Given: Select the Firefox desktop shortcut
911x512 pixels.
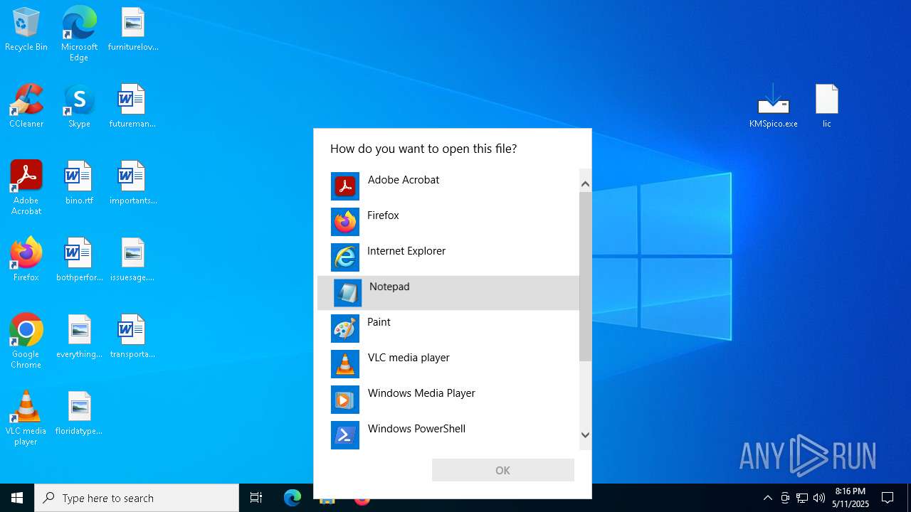Looking at the screenshot, I should coord(26,260).
